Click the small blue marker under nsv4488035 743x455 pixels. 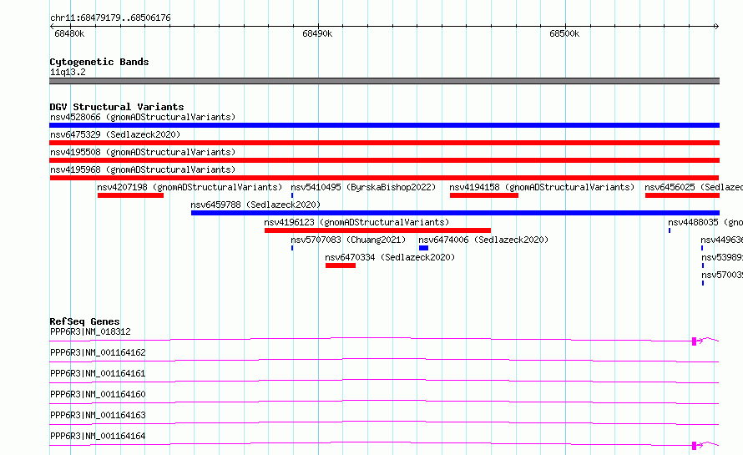pyautogui.click(x=670, y=230)
